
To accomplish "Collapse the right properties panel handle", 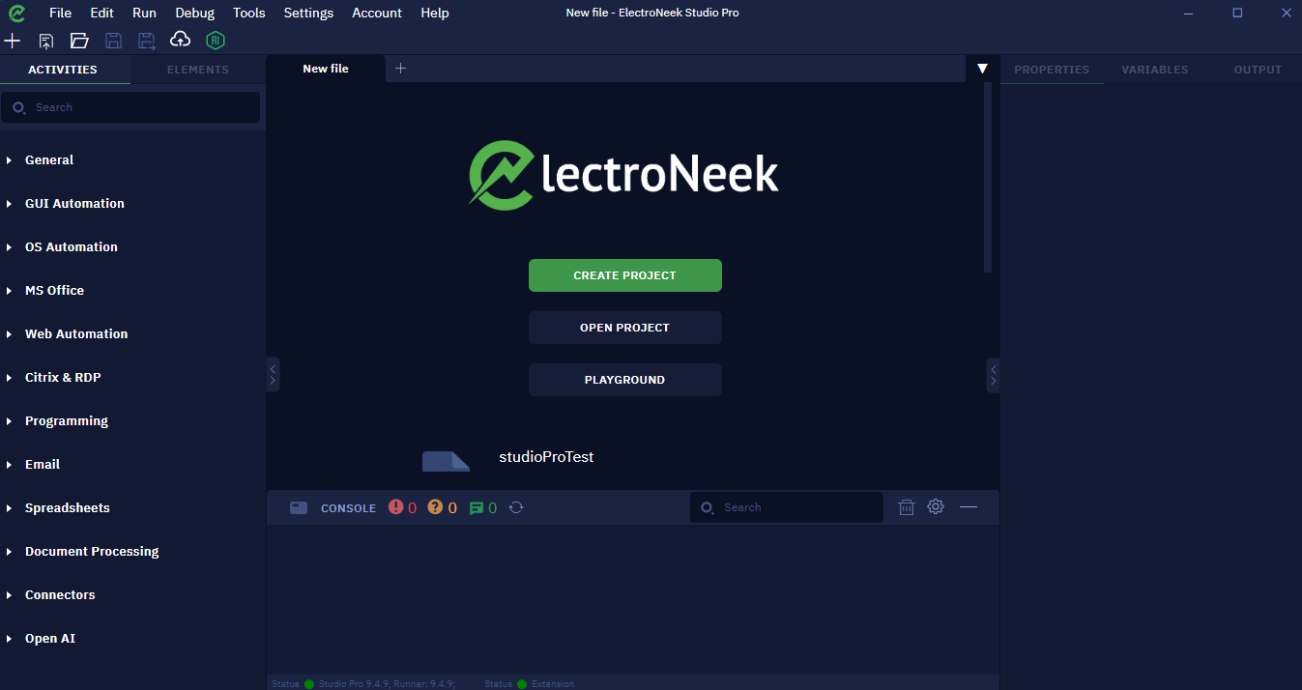I will (x=993, y=375).
